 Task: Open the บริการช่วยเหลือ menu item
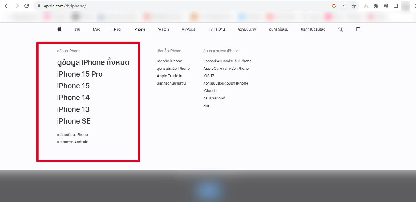[x=313, y=29]
